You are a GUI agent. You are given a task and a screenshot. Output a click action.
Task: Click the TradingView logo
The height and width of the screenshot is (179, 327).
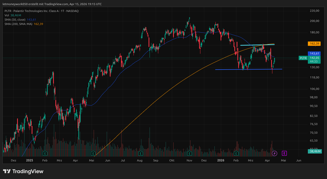point(23,171)
